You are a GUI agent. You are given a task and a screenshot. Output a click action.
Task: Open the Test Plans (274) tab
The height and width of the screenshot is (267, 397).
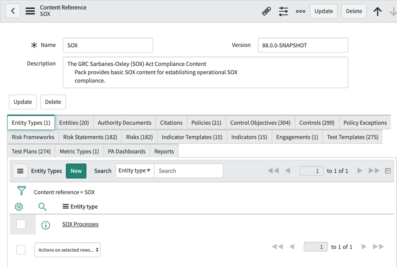31,151
